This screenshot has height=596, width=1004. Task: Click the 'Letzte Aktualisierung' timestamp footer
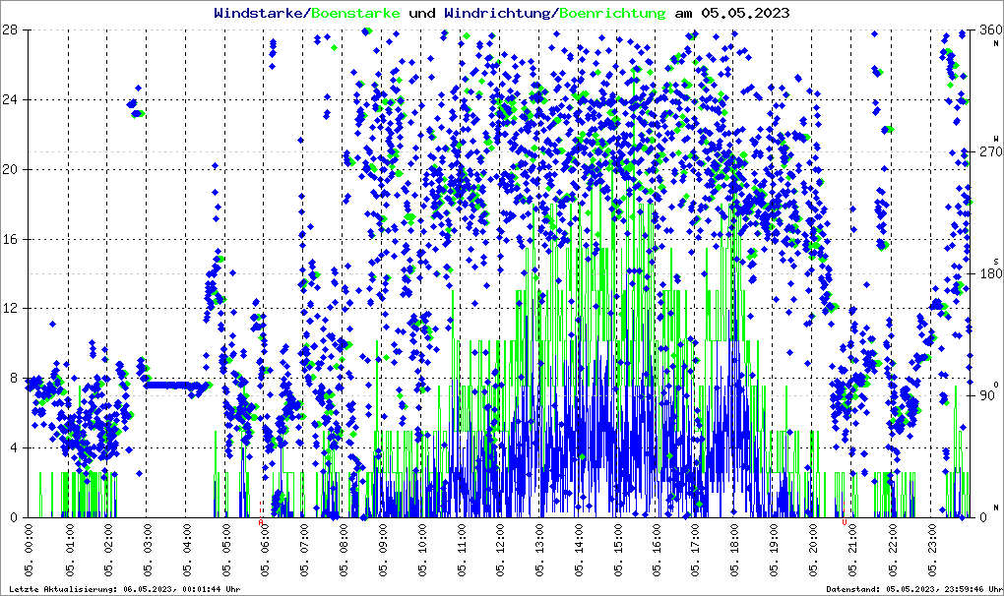(125, 589)
